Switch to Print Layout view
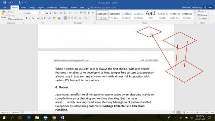The height and width of the screenshot is (121, 215). point(179,112)
